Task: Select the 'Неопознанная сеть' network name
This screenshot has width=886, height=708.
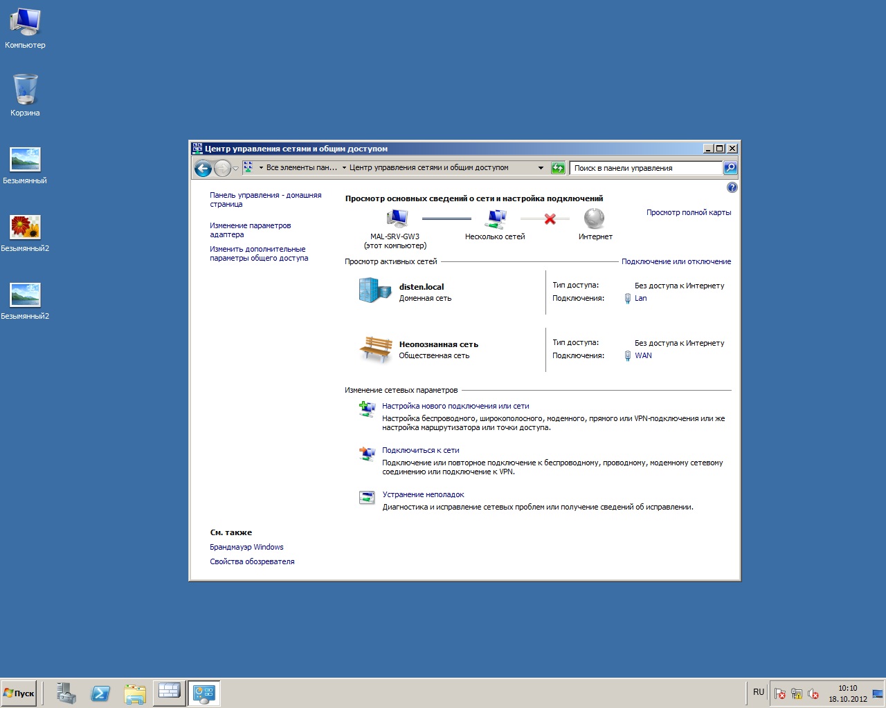Action: tap(439, 344)
